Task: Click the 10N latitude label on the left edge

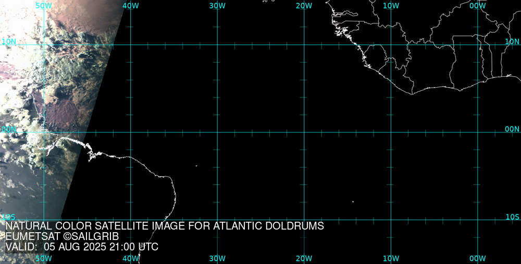Action: point(9,41)
